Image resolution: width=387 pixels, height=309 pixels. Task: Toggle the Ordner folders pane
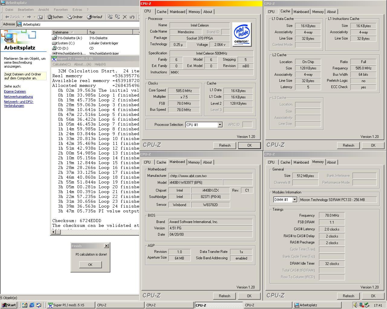(x=75, y=17)
